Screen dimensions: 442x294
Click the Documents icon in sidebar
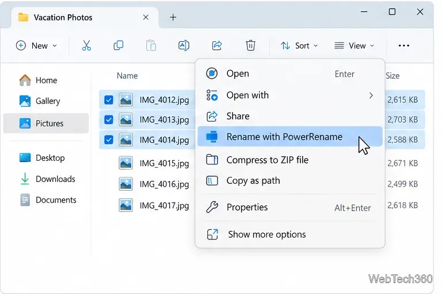25,200
